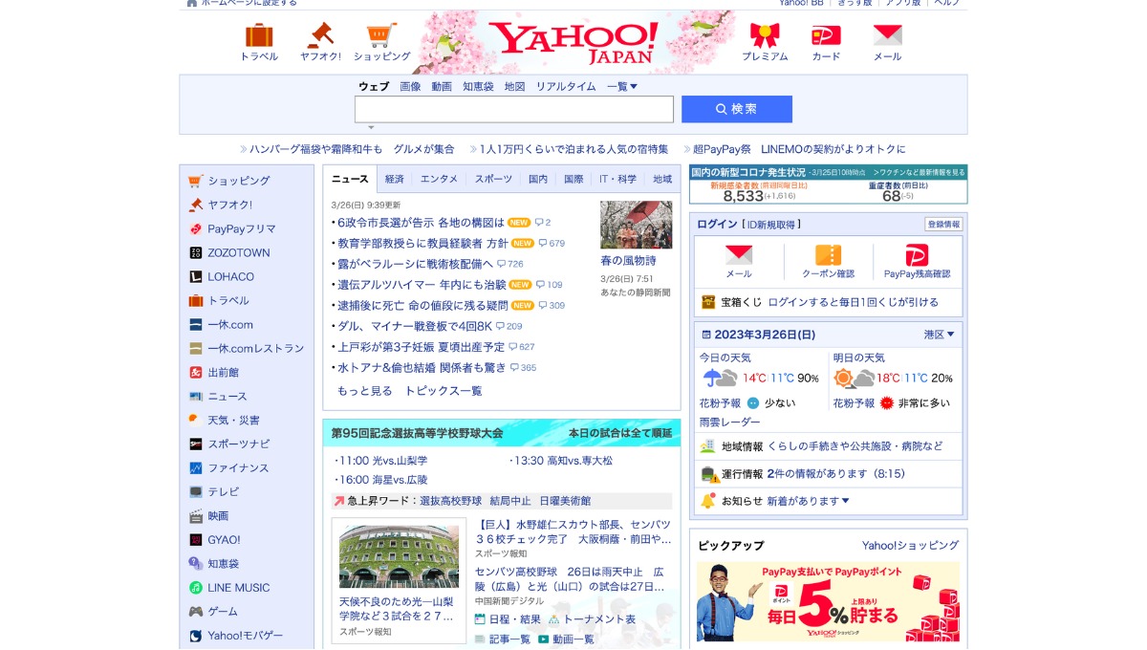1147x650 pixels.
Task: Click the Shopping cart icon in header
Action: pyautogui.click(x=381, y=36)
